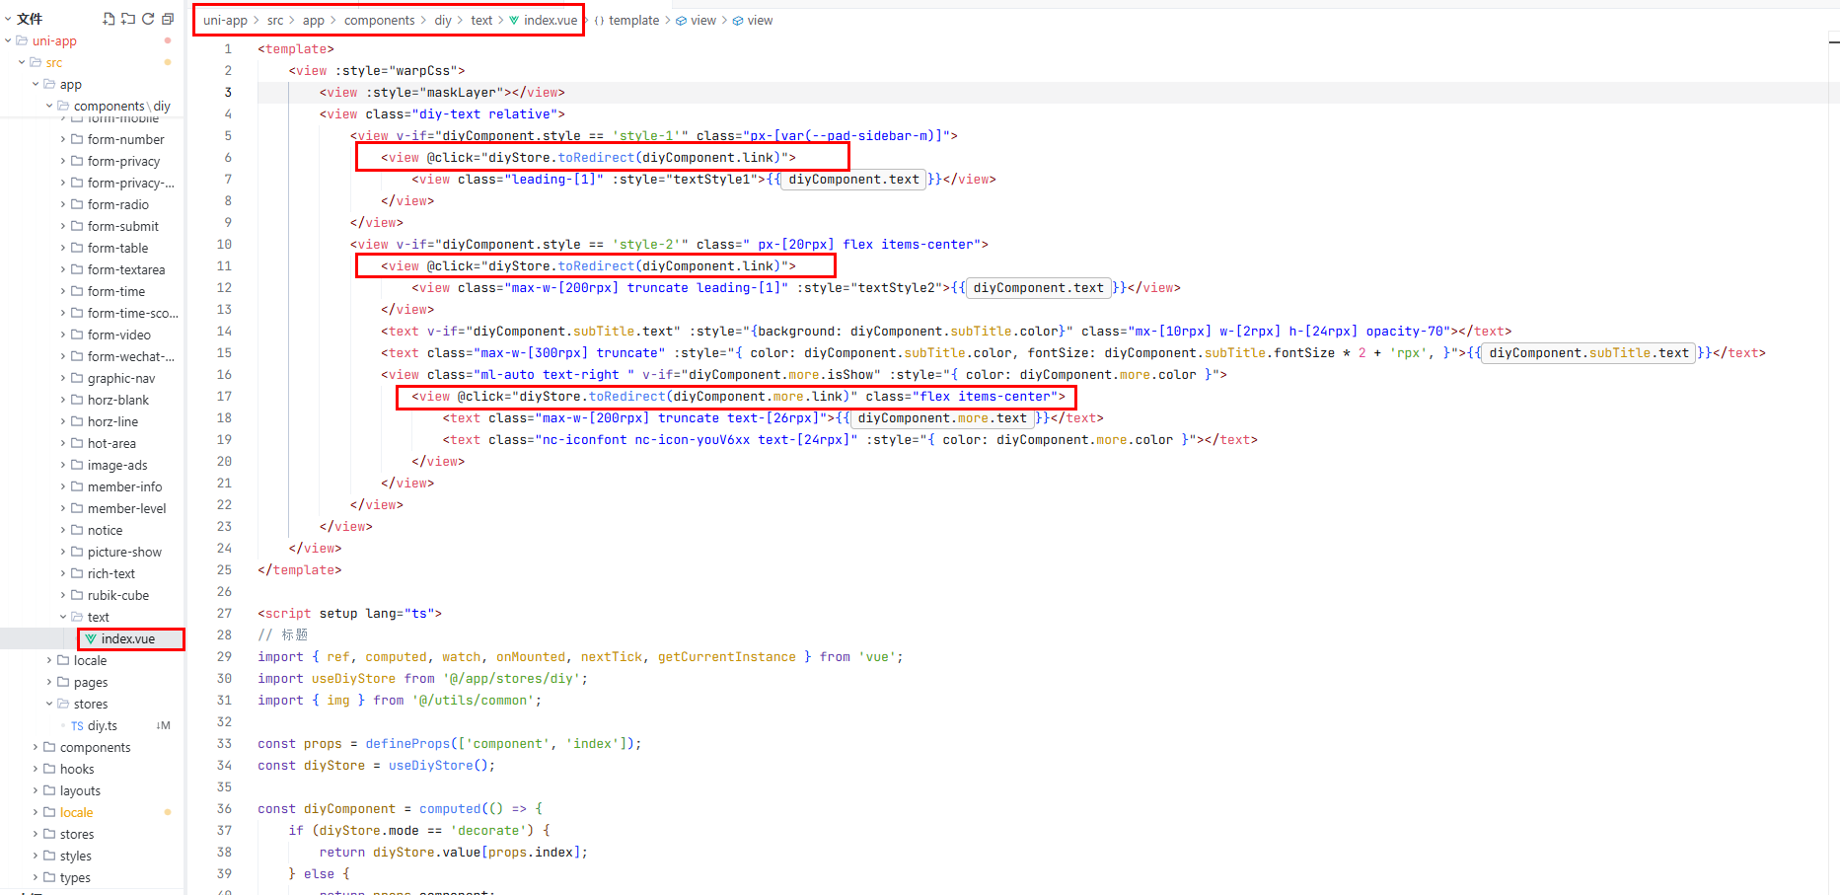This screenshot has width=1840, height=895.
Task: Click line number 17 in the gutter
Action: [224, 397]
